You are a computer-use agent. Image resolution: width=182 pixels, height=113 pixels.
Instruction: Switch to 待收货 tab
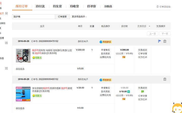pyautogui.click(x=74, y=6)
